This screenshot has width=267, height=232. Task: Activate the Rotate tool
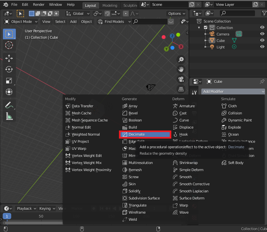(9, 69)
